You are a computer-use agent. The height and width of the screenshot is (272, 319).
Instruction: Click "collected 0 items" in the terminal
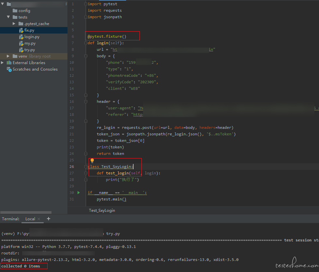(x=21, y=266)
